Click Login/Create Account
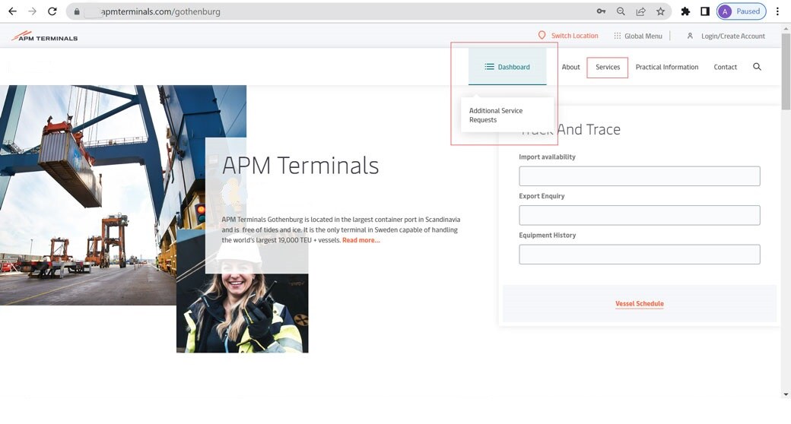 (x=733, y=36)
